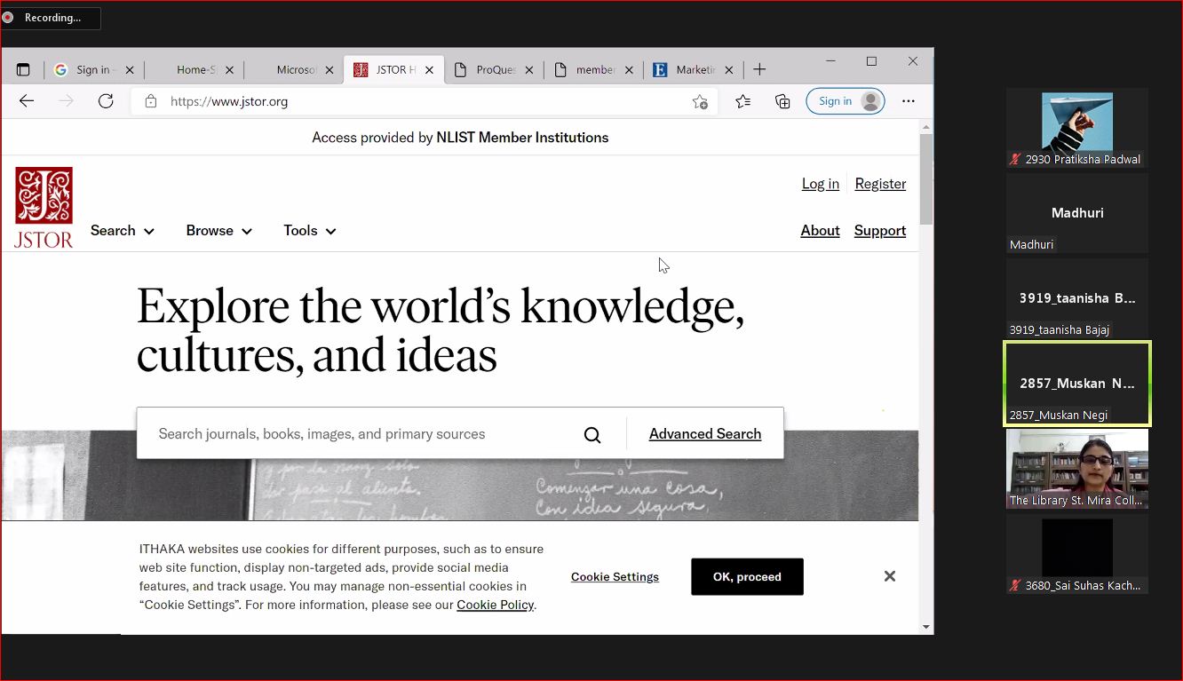Viewport: 1183px width, 681px height.
Task: Dismiss cookie banner with X icon
Action: [x=889, y=576]
